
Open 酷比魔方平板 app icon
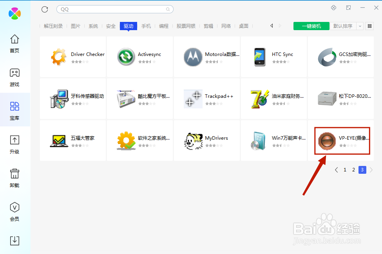(x=126, y=99)
